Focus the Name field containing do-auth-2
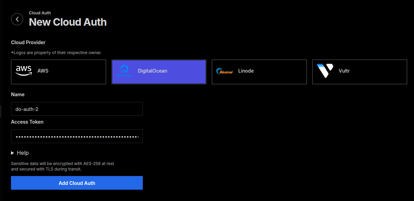The image size is (414, 201). point(77,109)
